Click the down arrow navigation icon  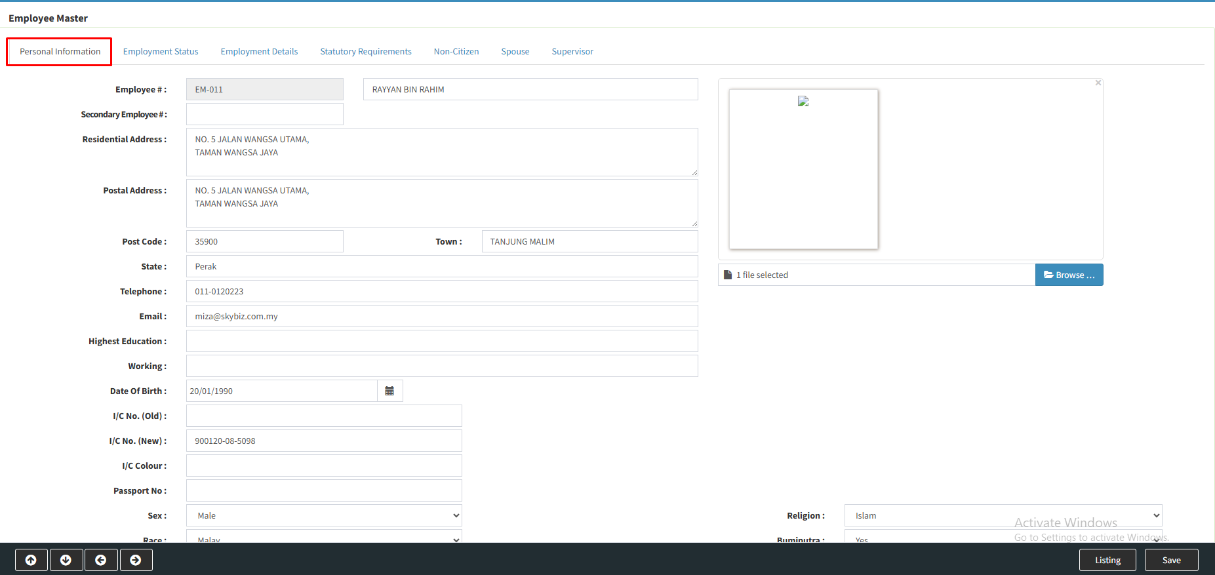[x=66, y=560]
